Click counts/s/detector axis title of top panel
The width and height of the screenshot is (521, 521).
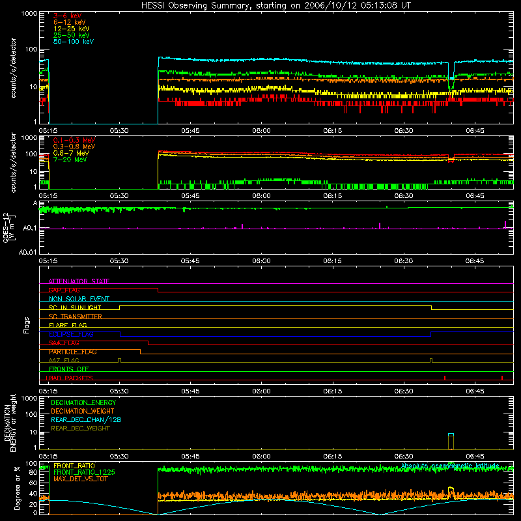pyautogui.click(x=13, y=68)
